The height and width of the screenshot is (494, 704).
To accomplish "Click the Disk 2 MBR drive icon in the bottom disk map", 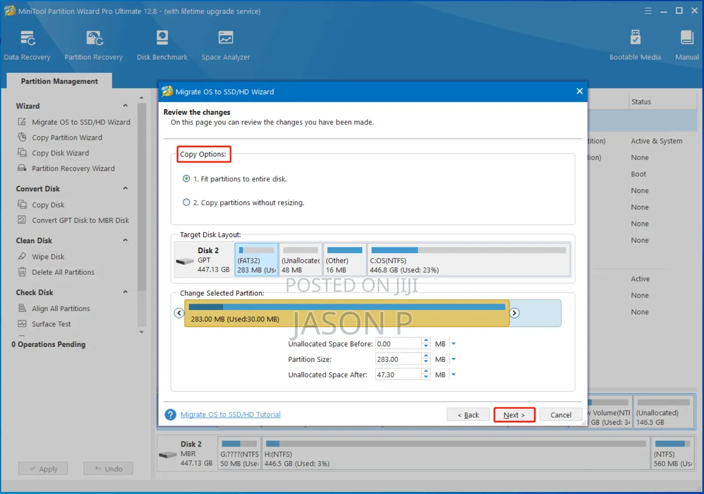I will pyautogui.click(x=168, y=455).
